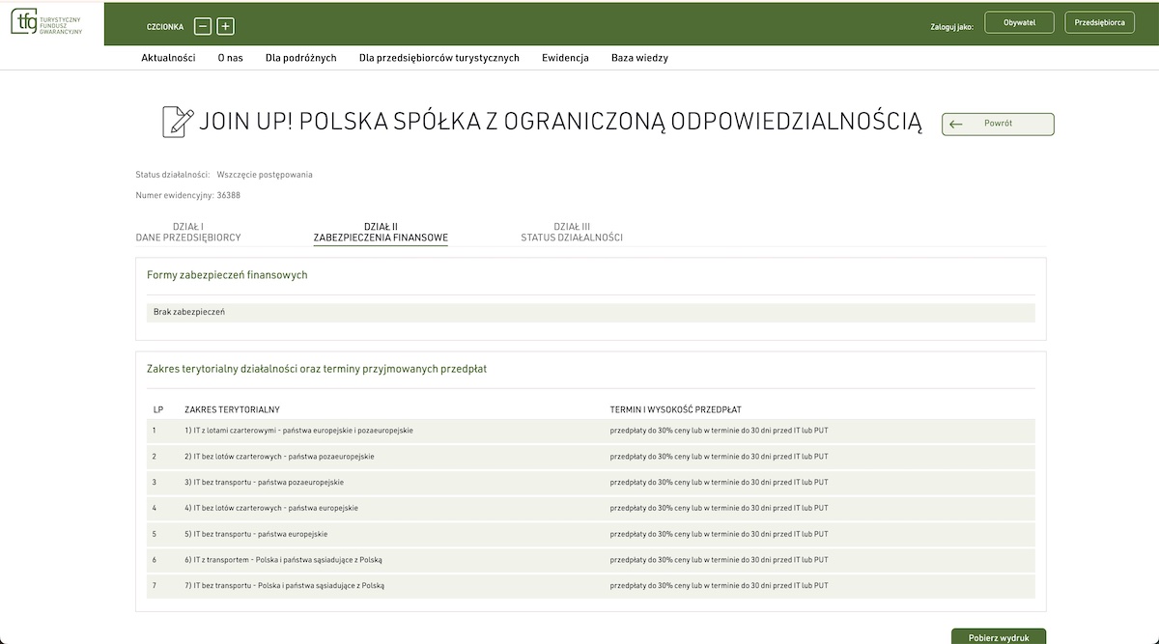Image resolution: width=1159 pixels, height=644 pixels.
Task: Click 'IT bez lotów czarterowych - państwa pozaeuropejskie'
Action: 279,456
